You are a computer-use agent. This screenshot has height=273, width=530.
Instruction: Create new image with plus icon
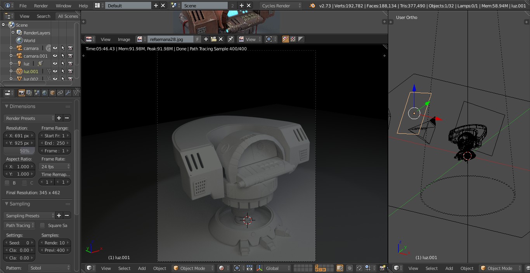pos(206,39)
